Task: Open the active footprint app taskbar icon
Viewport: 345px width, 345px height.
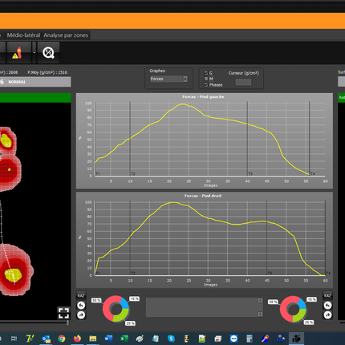Action: (x=296, y=339)
